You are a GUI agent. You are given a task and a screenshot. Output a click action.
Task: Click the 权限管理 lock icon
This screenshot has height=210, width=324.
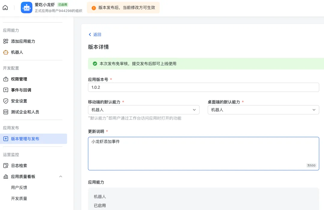click(x=6, y=79)
